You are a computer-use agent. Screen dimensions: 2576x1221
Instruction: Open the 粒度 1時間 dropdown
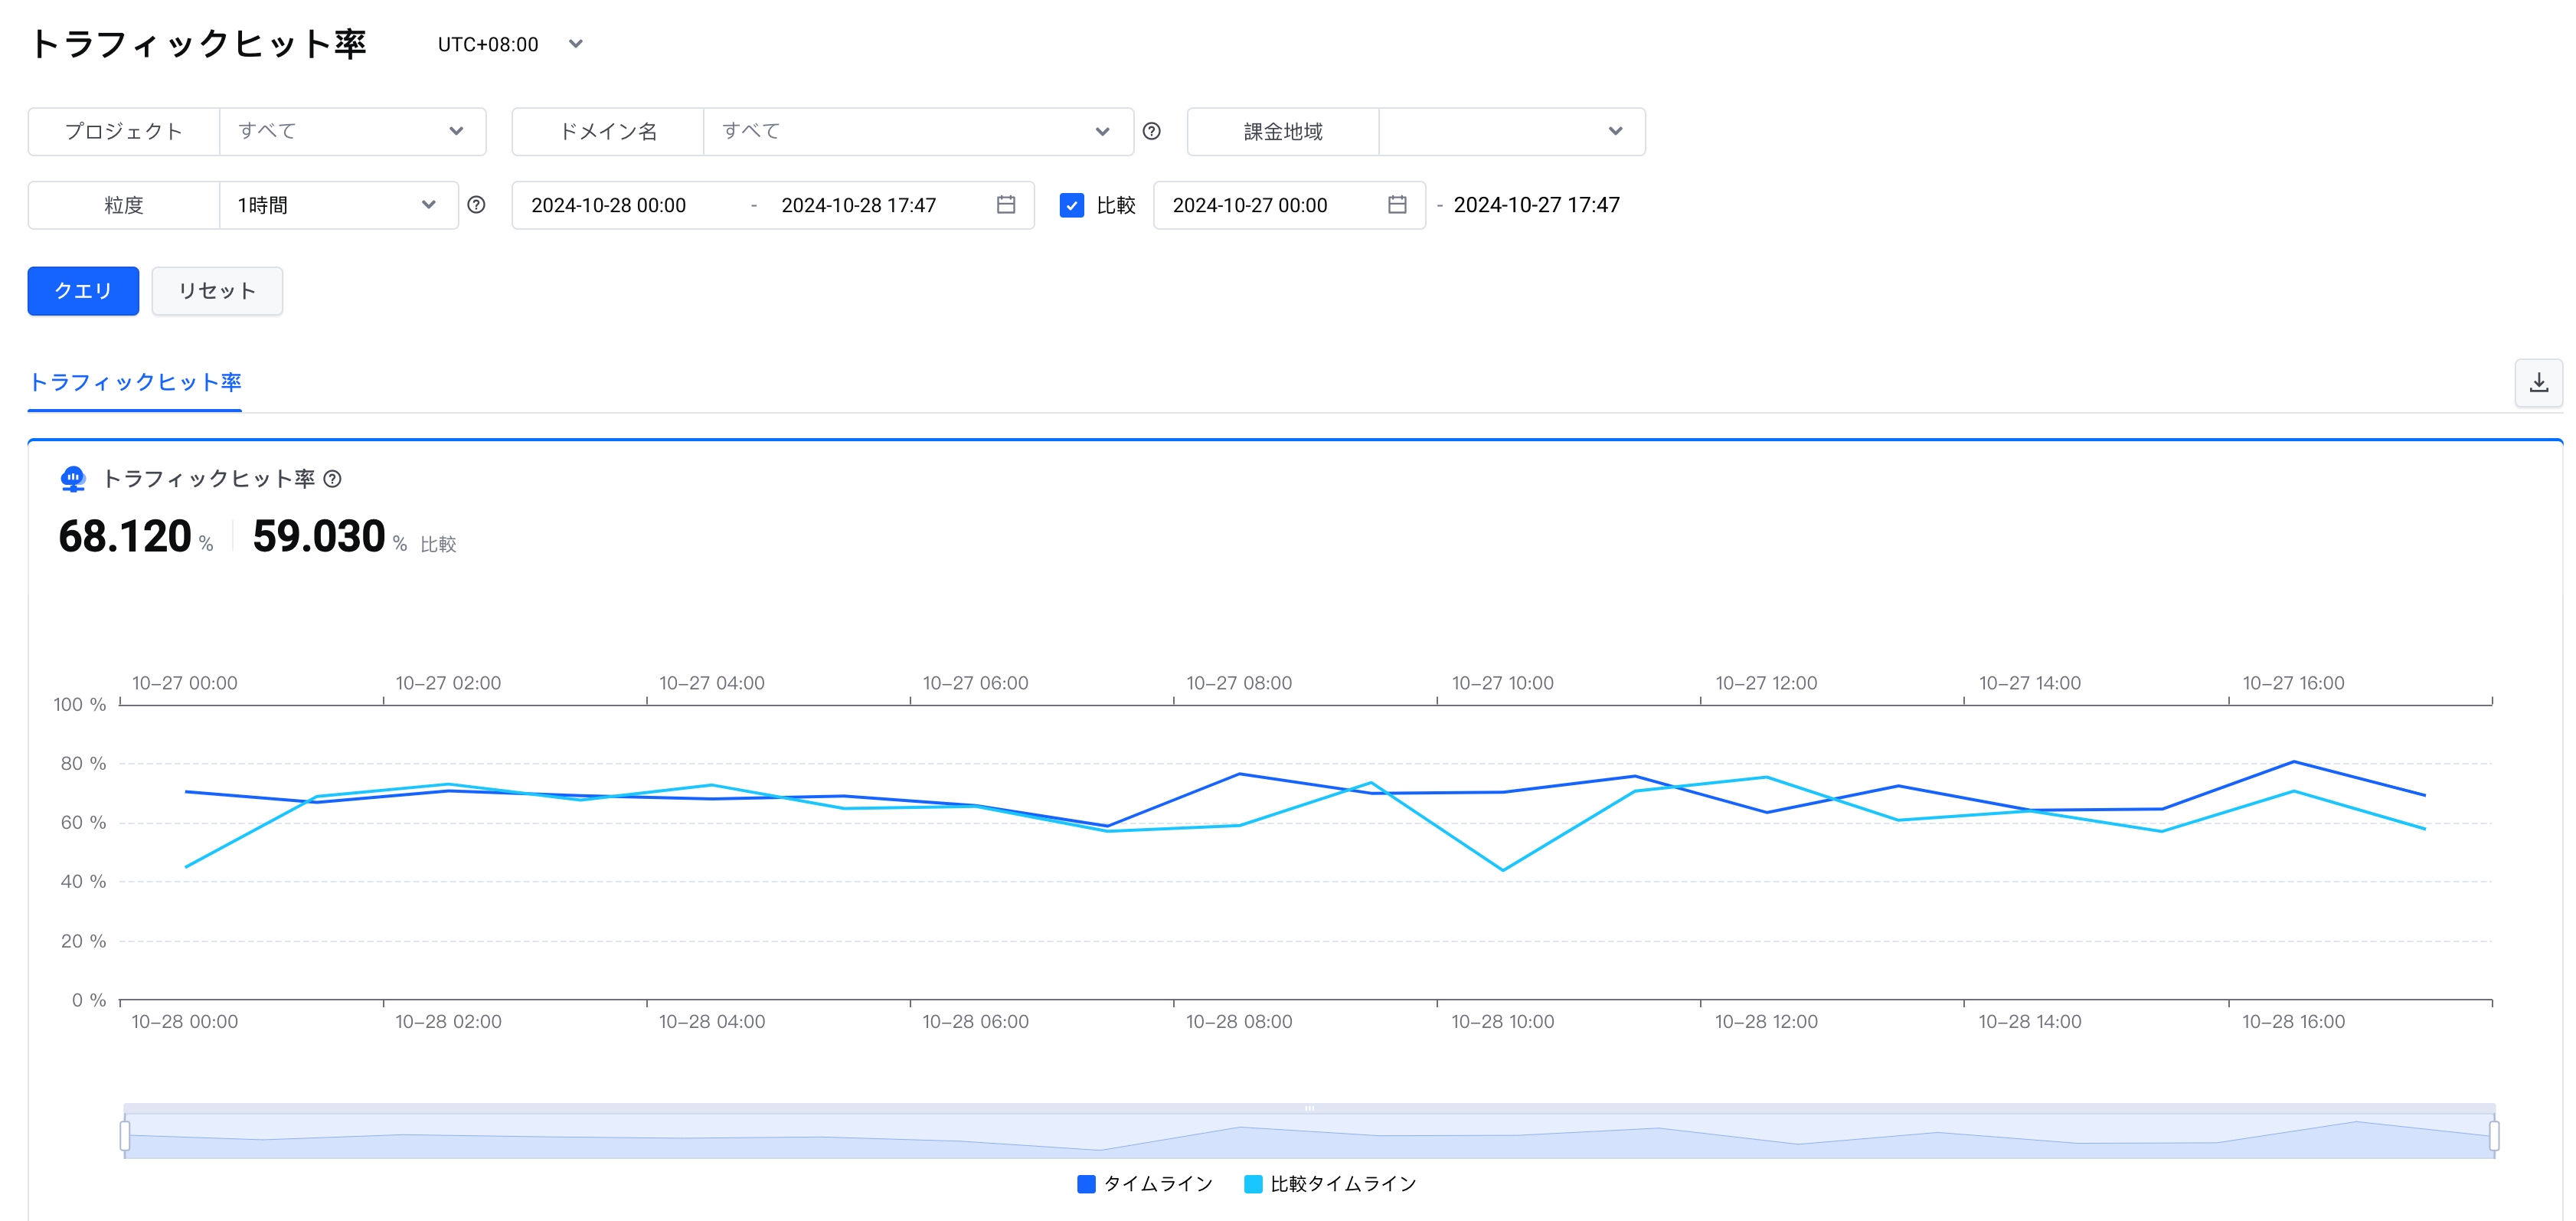tap(338, 205)
